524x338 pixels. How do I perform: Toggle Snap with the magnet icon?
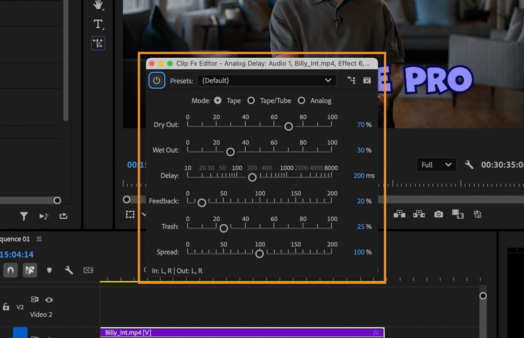tap(10, 270)
